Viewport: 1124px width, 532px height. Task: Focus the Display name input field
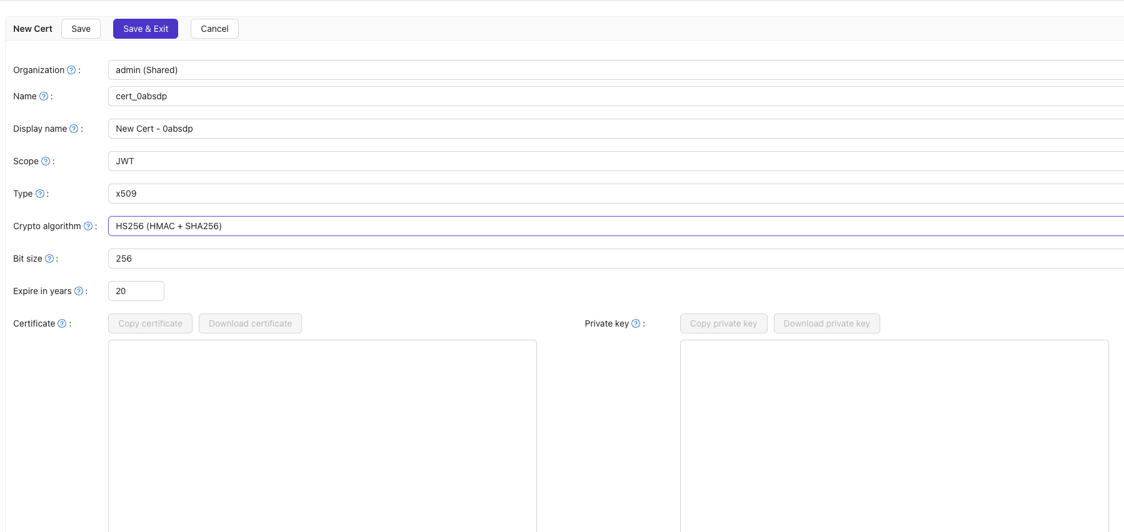click(x=616, y=129)
